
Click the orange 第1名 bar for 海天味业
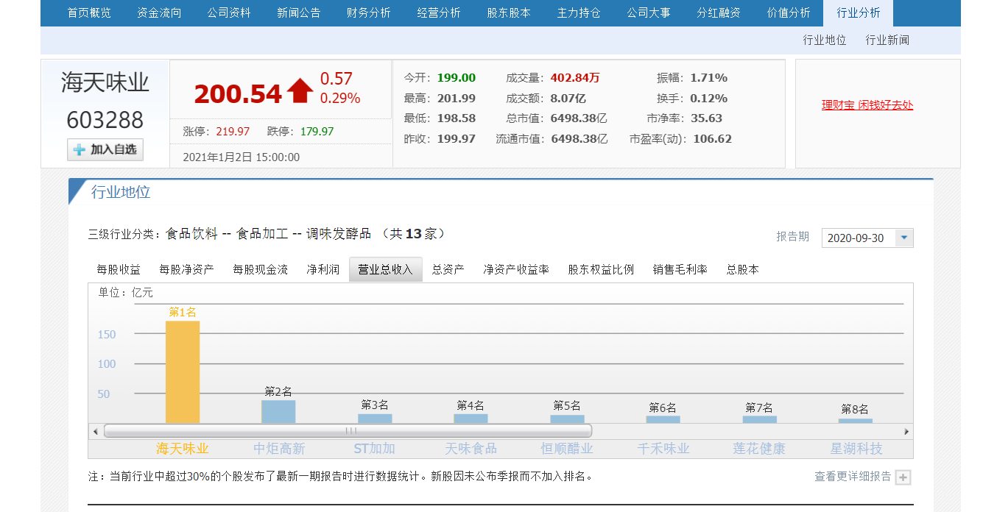tap(183, 372)
